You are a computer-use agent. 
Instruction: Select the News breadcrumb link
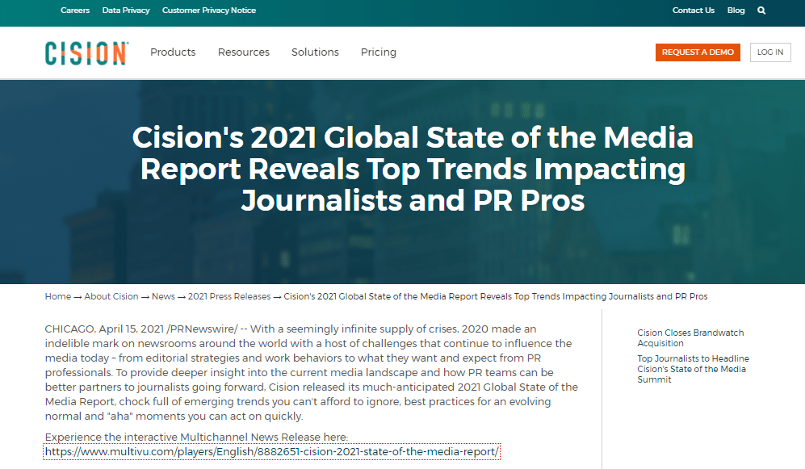pyautogui.click(x=163, y=296)
